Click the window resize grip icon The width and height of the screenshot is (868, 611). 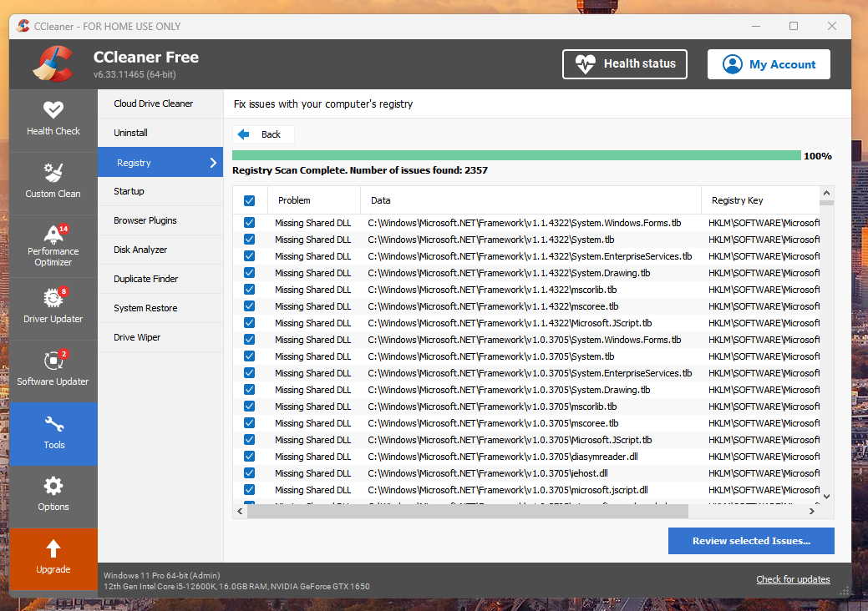[x=845, y=591]
